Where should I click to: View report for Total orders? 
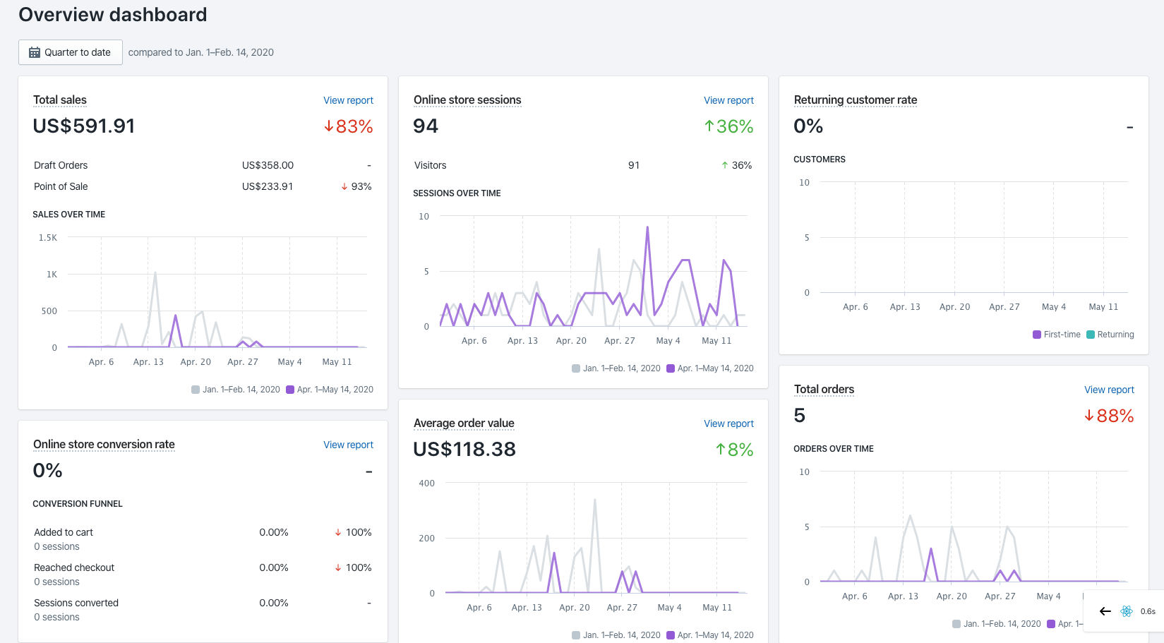click(1109, 390)
